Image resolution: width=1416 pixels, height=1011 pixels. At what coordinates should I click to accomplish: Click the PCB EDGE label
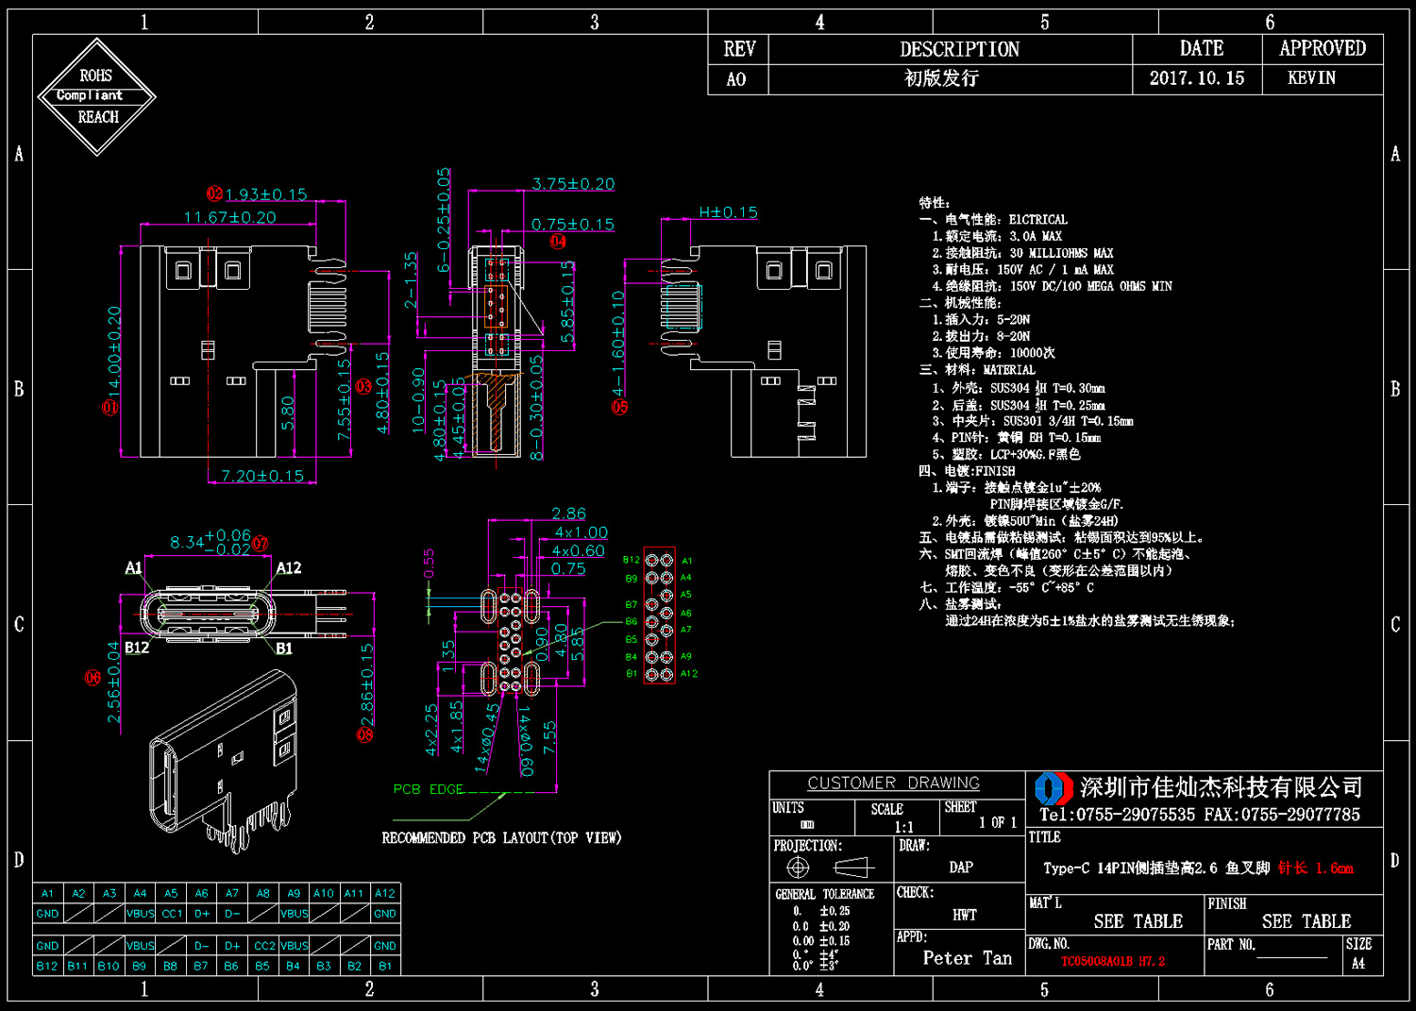point(429,789)
